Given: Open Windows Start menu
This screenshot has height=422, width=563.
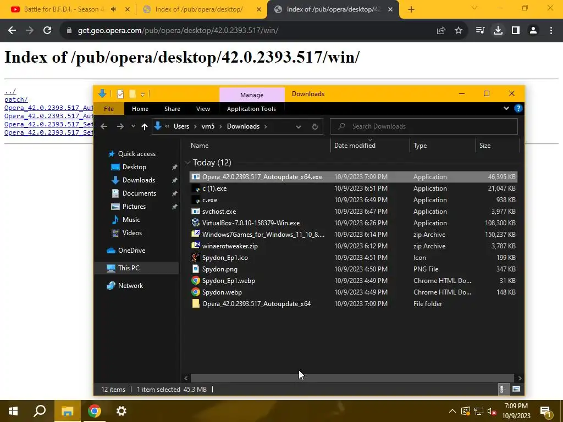Looking at the screenshot, I should tap(13, 411).
